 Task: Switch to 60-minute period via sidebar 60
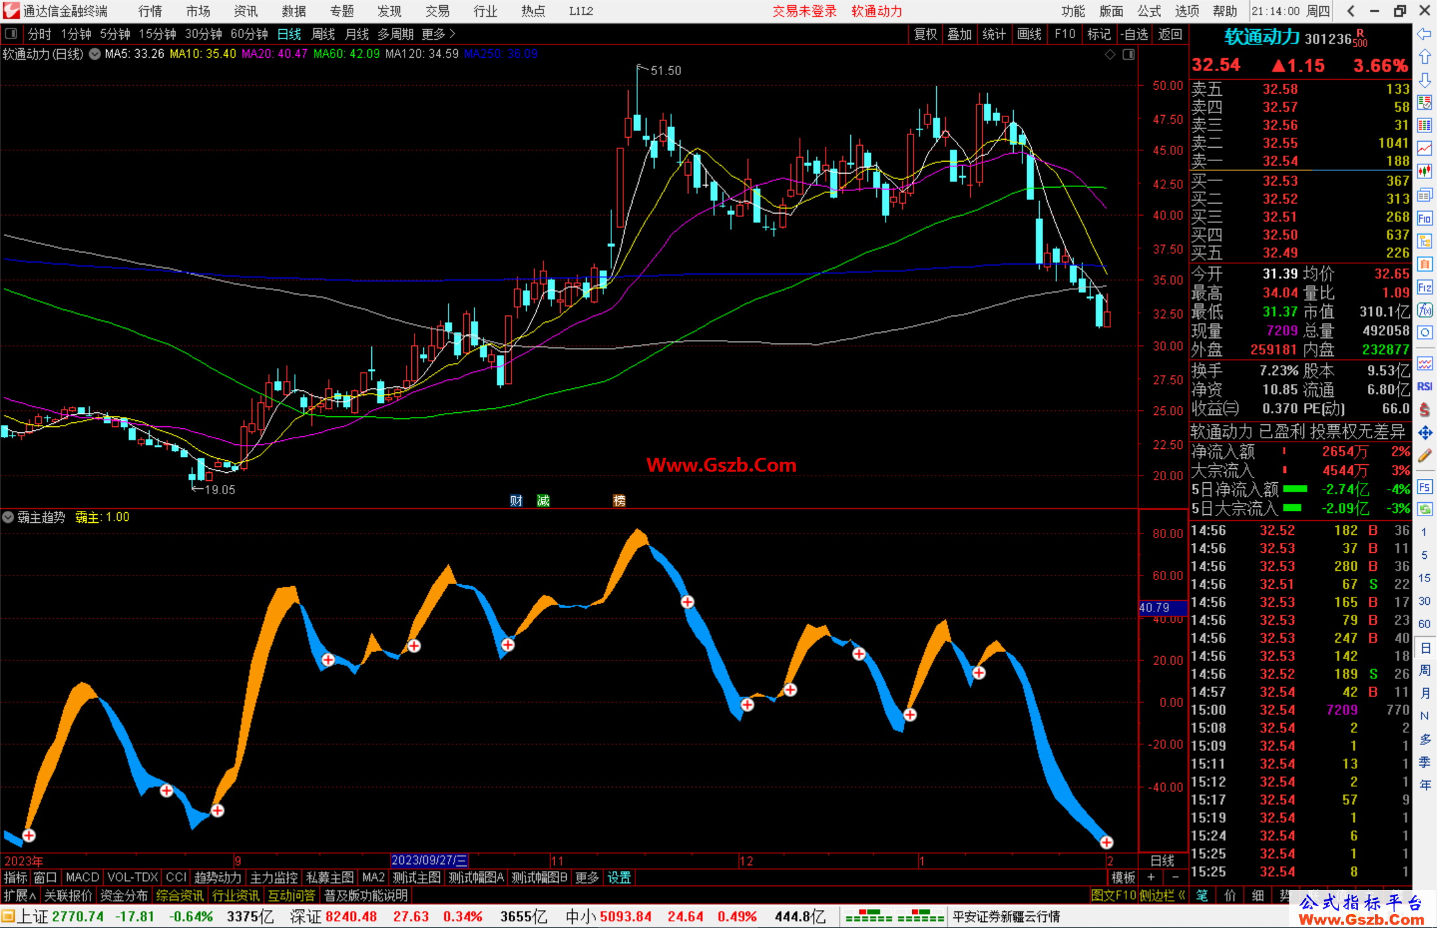click(x=1424, y=624)
